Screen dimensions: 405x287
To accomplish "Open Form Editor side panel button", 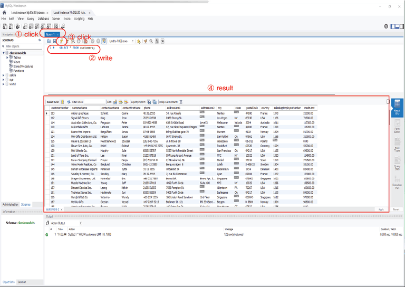I will click(397, 127).
